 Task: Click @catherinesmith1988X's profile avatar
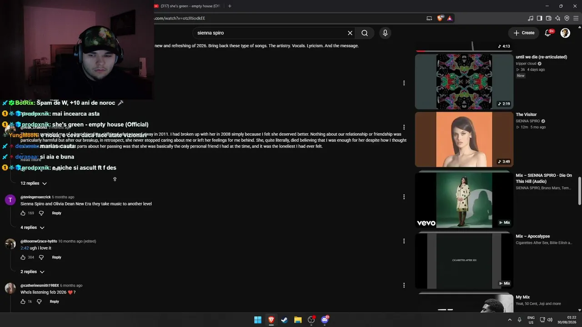pos(10,288)
